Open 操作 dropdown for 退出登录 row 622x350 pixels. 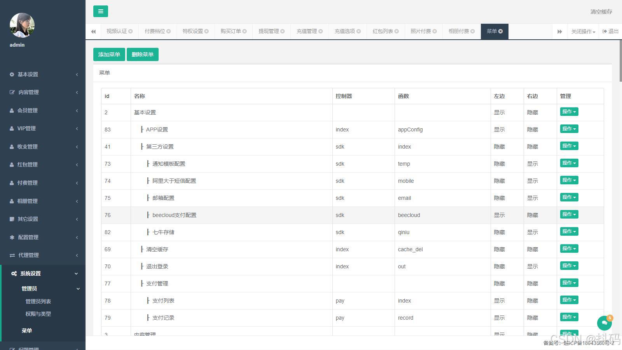click(569, 266)
